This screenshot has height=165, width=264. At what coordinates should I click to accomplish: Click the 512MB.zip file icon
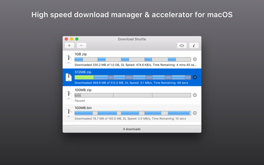pyautogui.click(x=69, y=77)
